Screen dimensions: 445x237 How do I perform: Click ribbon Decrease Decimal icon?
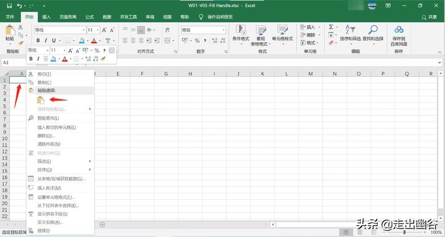tap(222, 41)
